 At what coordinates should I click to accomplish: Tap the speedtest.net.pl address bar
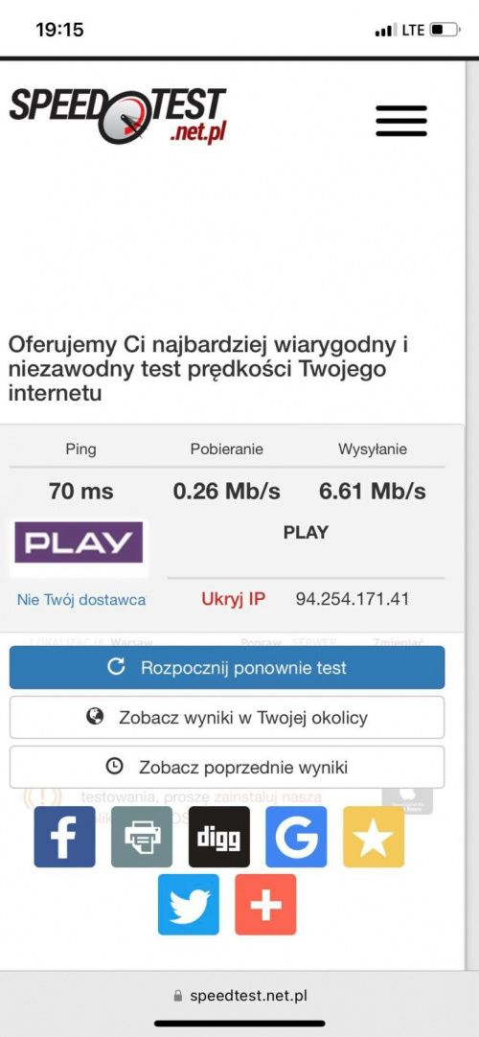click(239, 996)
